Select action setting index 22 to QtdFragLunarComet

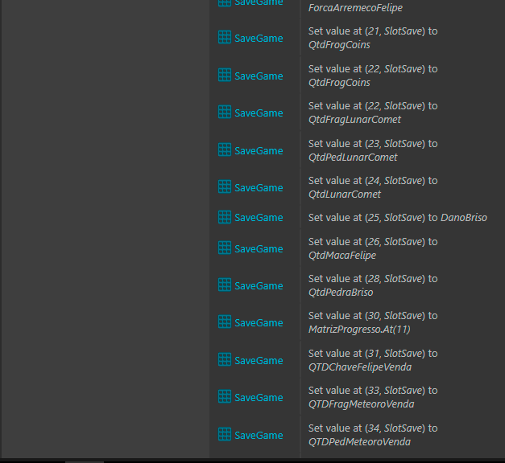pos(373,113)
